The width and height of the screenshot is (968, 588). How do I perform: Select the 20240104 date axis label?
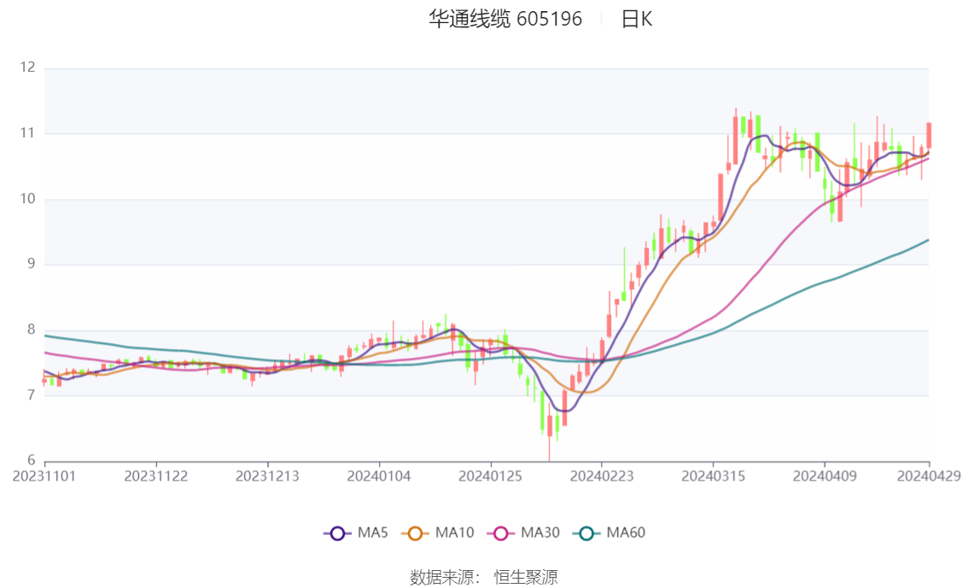coord(379,476)
